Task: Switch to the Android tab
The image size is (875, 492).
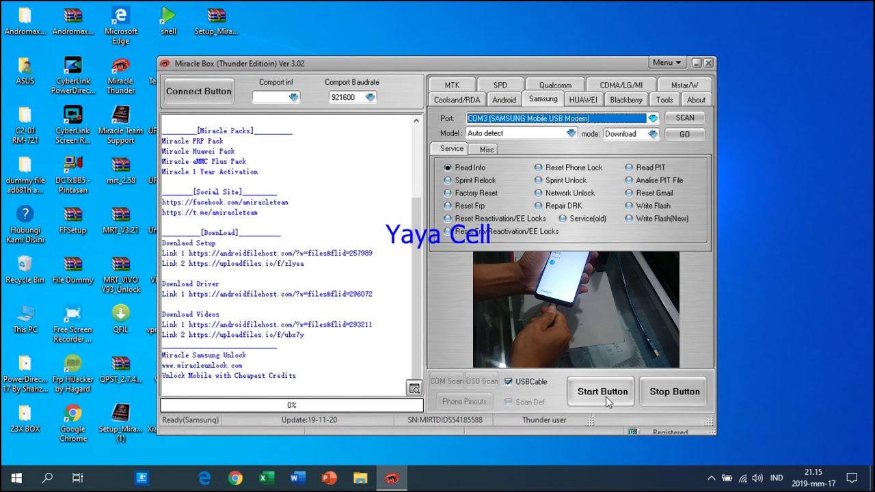Action: pyautogui.click(x=504, y=100)
